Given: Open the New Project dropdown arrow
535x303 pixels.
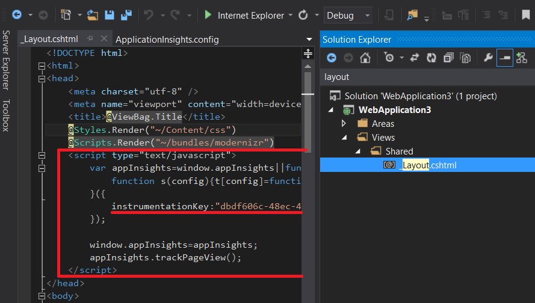Looking at the screenshot, I should [79, 15].
